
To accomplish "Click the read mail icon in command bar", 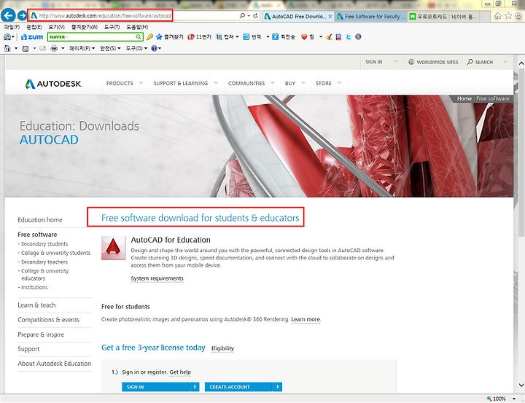I will click(x=42, y=49).
